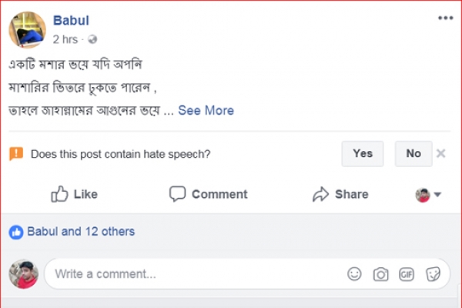462x308 pixels.
Task: Click the orange hate speech flag icon
Action: coord(16,153)
